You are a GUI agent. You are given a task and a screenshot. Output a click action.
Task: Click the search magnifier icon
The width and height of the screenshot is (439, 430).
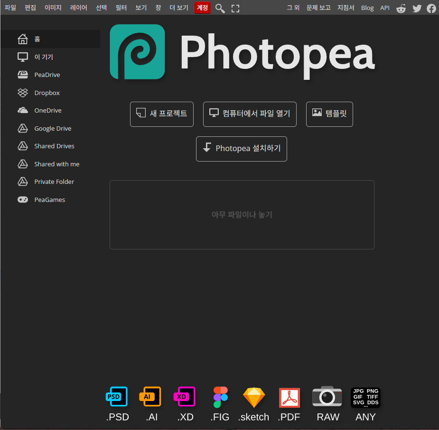[x=220, y=9]
